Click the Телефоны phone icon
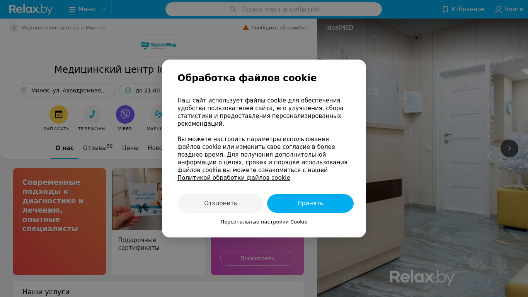 point(92,114)
